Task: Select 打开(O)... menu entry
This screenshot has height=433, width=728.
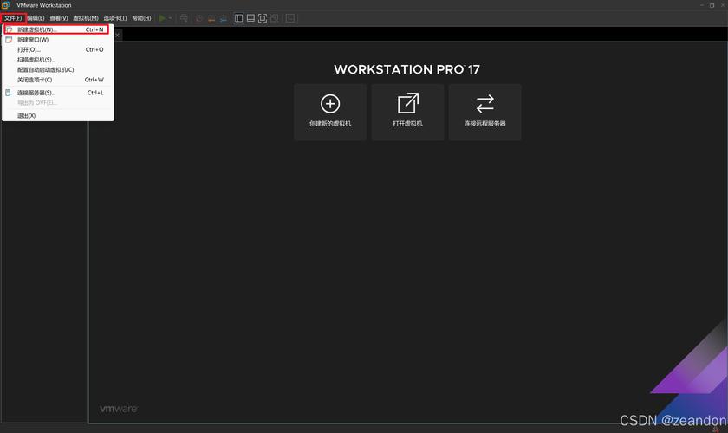Action: (x=57, y=49)
